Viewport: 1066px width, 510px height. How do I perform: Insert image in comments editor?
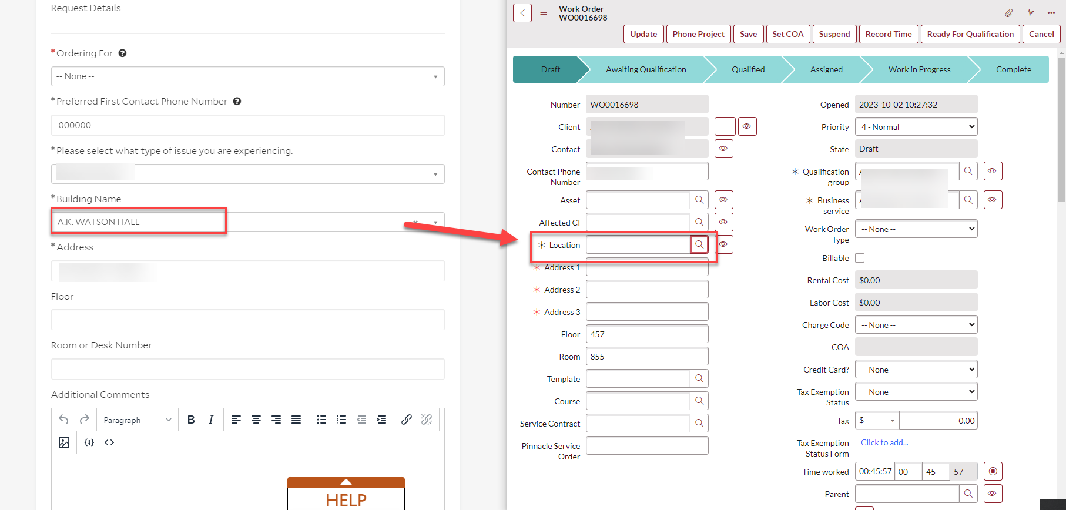click(x=64, y=442)
